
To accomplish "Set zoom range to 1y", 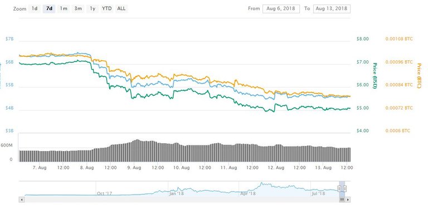I will coord(93,9).
